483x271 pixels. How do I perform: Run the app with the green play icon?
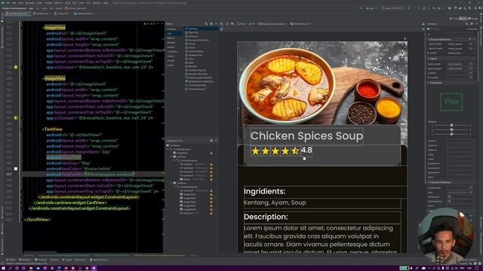pos(409,8)
